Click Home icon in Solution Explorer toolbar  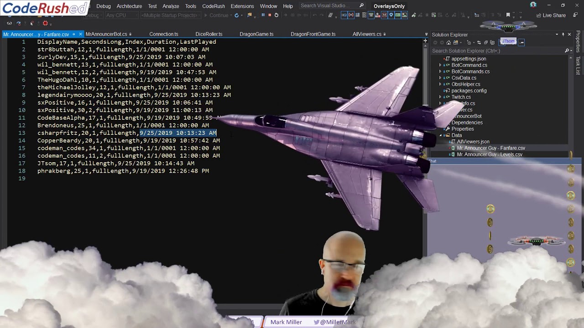click(x=448, y=42)
